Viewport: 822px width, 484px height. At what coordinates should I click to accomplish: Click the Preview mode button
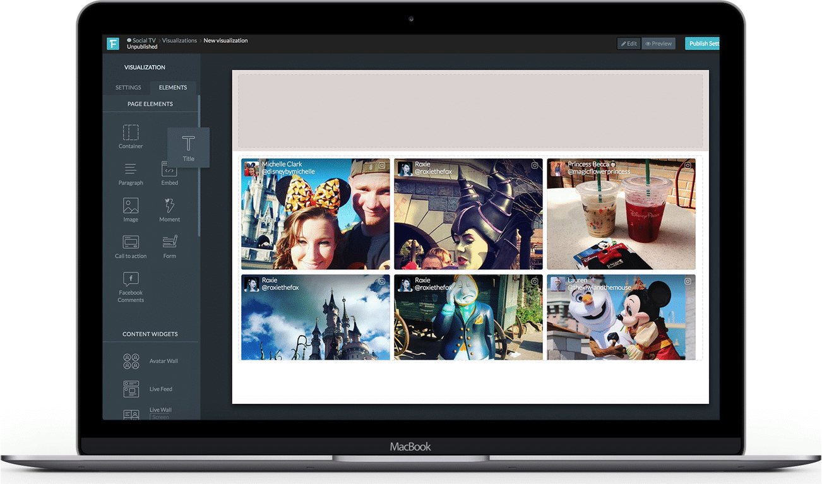click(658, 44)
